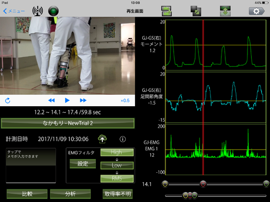Rewind the video playback

click(x=51, y=100)
